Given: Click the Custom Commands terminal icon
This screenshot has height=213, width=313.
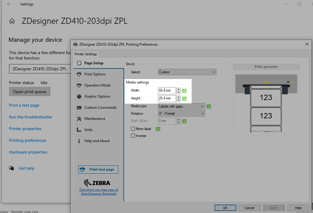Looking at the screenshot, I should (x=79, y=108).
